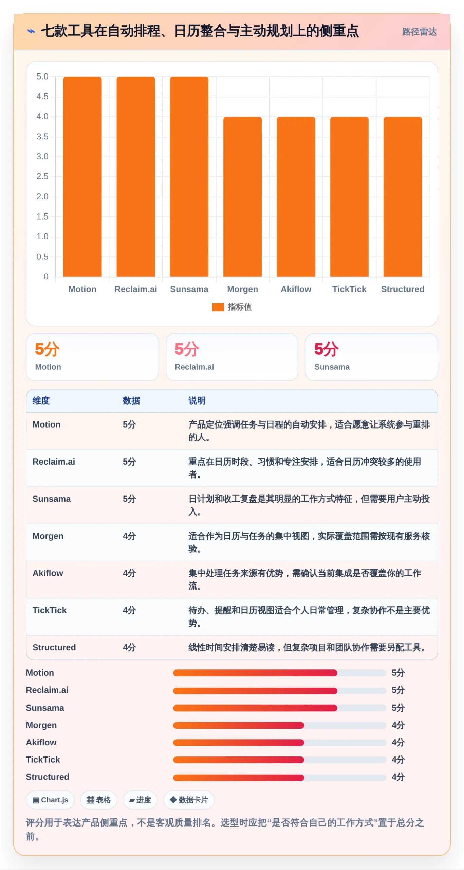Open the Sunsama 5分 data card
Image resolution: width=464 pixels, height=870 pixels.
pos(371,357)
